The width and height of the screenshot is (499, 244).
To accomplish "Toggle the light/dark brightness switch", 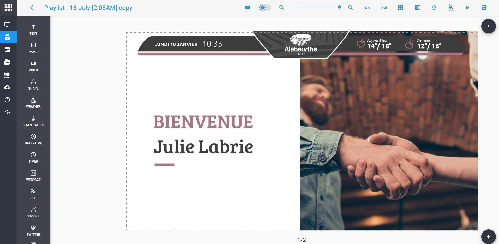I will pos(264,8).
